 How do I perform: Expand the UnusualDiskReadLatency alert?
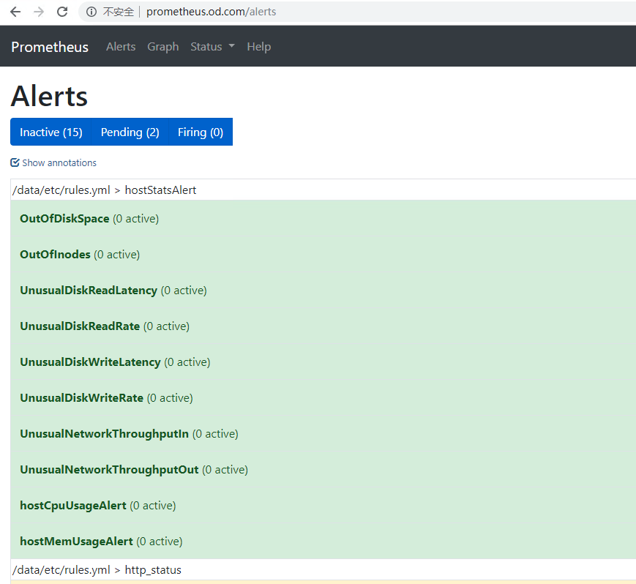tap(89, 291)
